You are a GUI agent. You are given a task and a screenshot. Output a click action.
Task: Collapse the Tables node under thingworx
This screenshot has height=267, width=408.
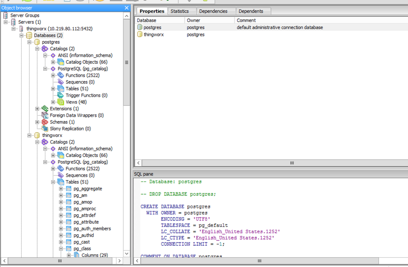pyautogui.click(x=53, y=182)
